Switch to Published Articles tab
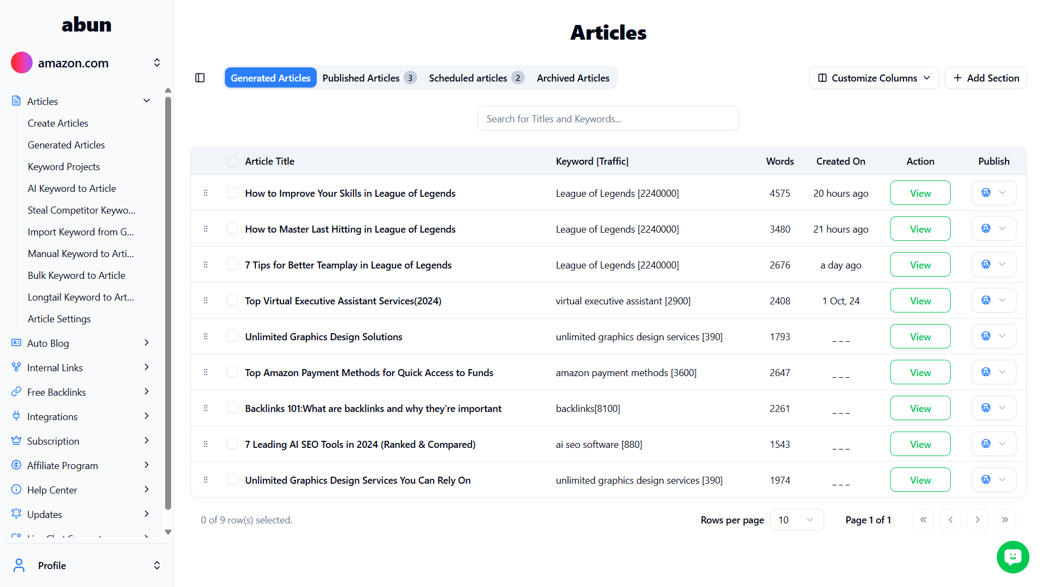Viewport: 1043px width, 587px height. [x=369, y=78]
